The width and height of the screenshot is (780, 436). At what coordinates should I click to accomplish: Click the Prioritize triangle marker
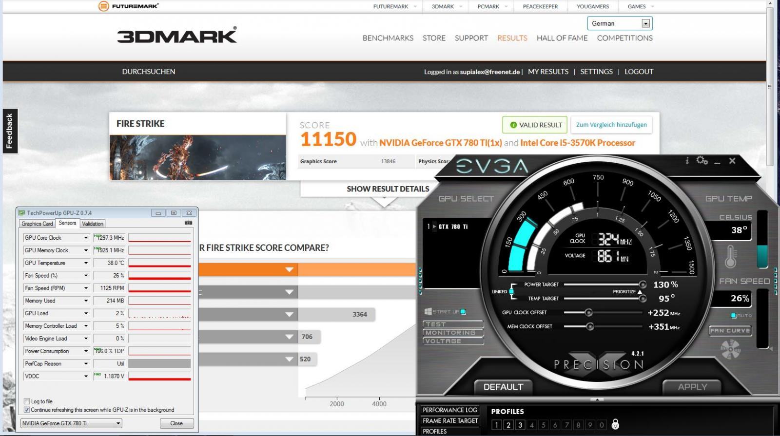640,292
